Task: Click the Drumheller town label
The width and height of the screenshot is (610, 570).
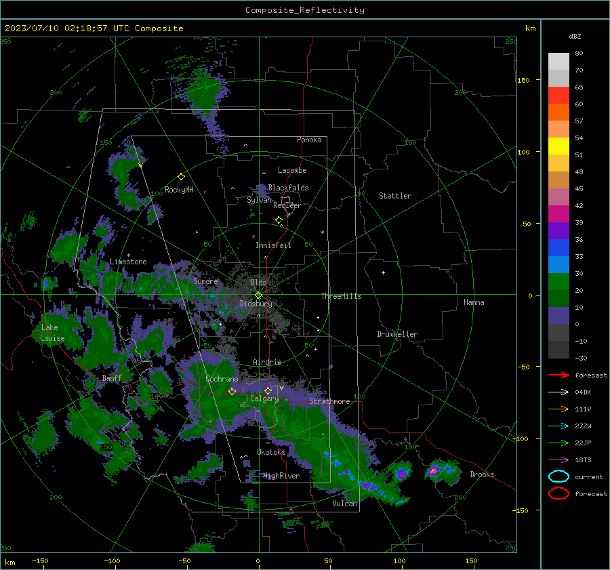Action: (x=397, y=334)
